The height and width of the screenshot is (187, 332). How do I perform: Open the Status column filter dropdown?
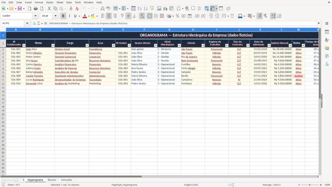303,45
